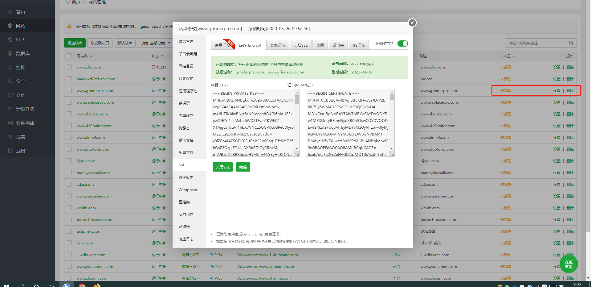This screenshot has width=591, height=287.
Task: Click the certificate textarea scroll-up arrow
Action: [x=392, y=92]
